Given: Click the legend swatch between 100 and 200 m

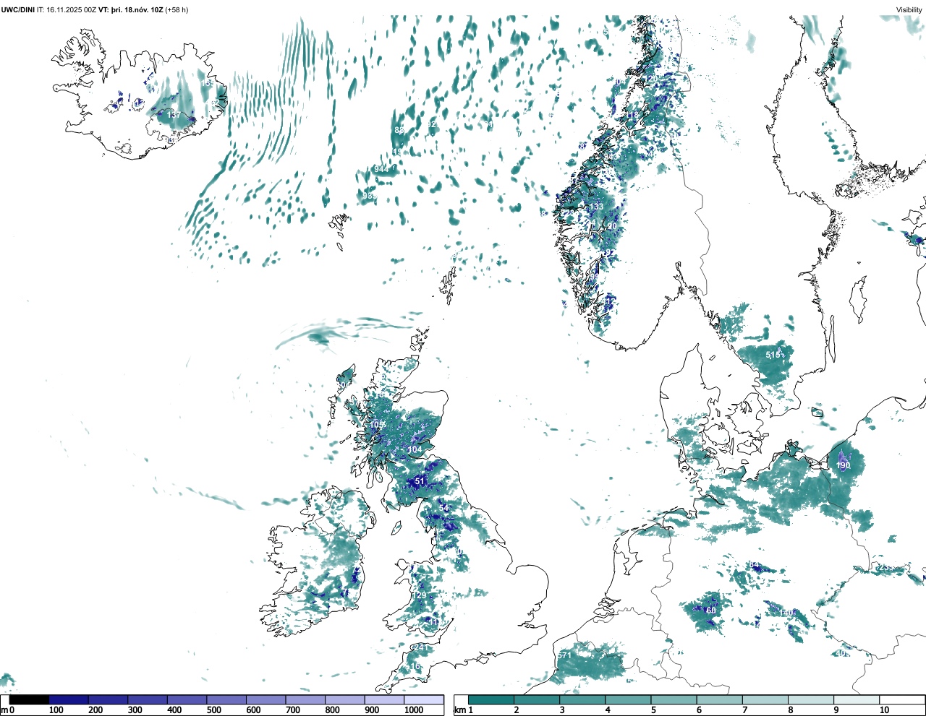Looking at the screenshot, I should point(69,699).
